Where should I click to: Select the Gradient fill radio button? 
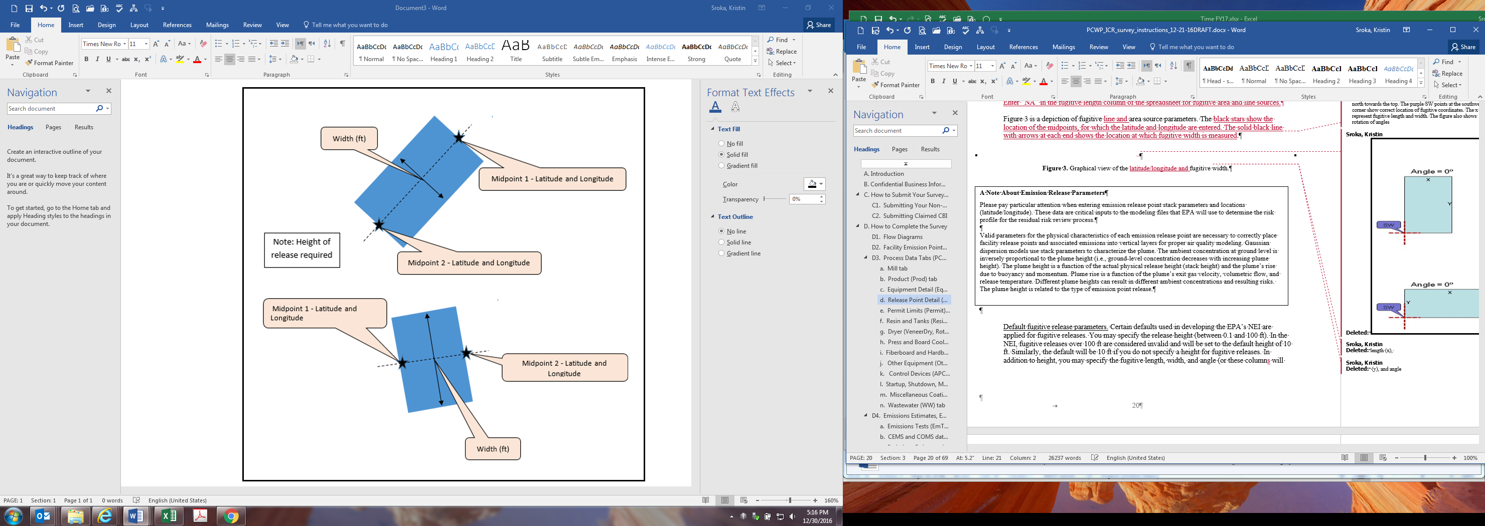[x=721, y=166]
